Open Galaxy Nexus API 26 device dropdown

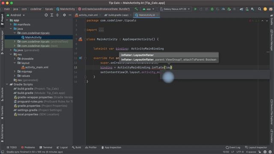[x=175, y=9]
